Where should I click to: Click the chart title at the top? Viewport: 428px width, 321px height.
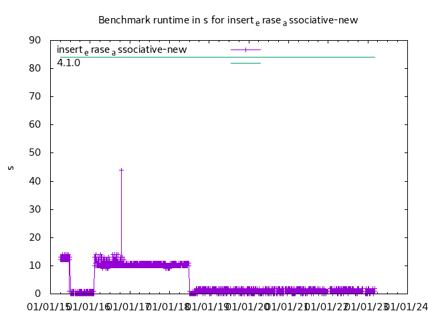[x=228, y=20]
